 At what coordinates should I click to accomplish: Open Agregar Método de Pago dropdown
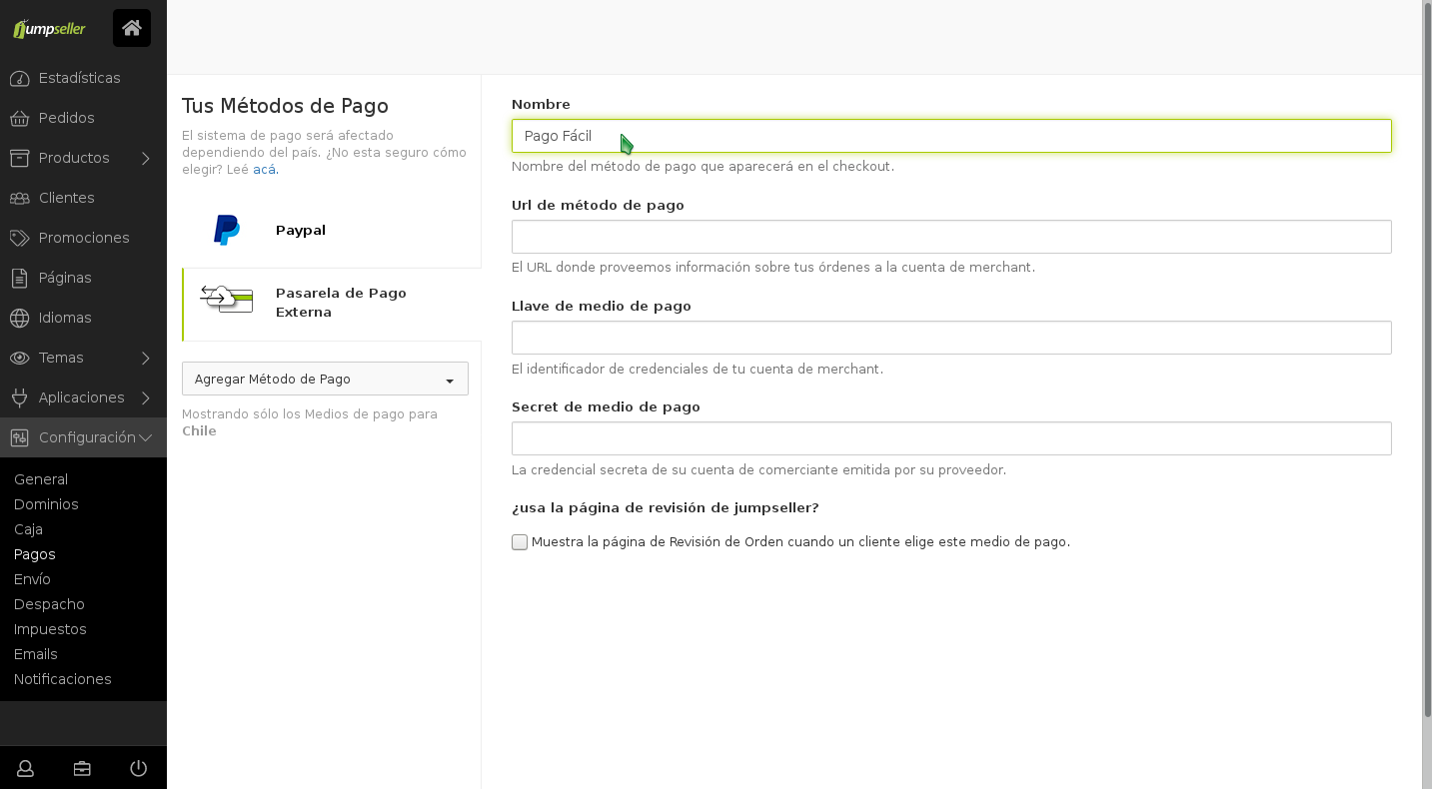(x=325, y=380)
